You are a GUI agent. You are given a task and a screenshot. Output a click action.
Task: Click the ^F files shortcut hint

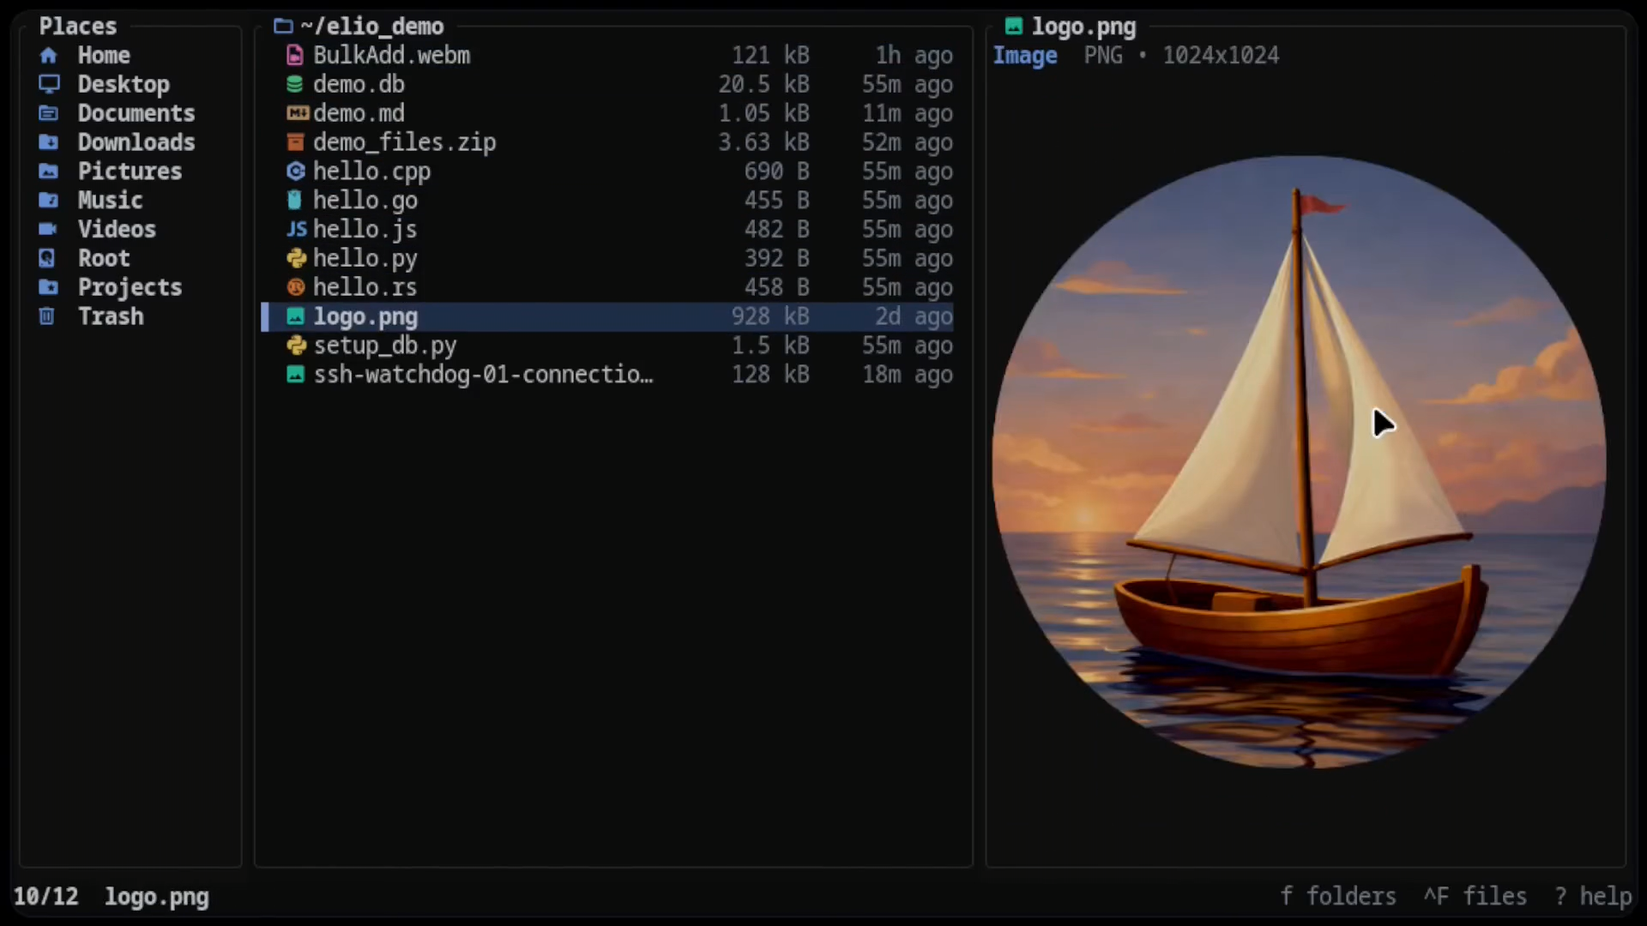click(x=1475, y=896)
